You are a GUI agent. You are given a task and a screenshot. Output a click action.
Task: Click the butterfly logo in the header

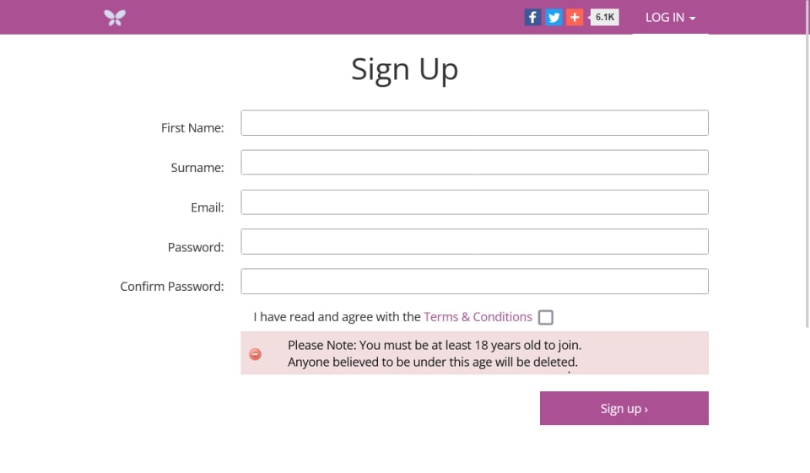click(115, 18)
